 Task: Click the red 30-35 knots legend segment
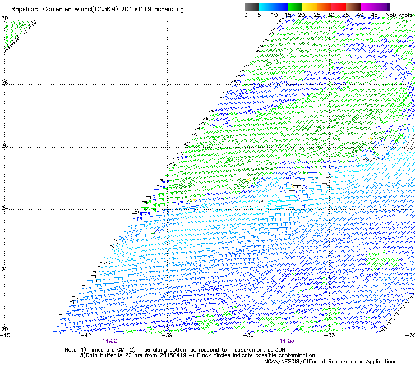pos(339,7)
